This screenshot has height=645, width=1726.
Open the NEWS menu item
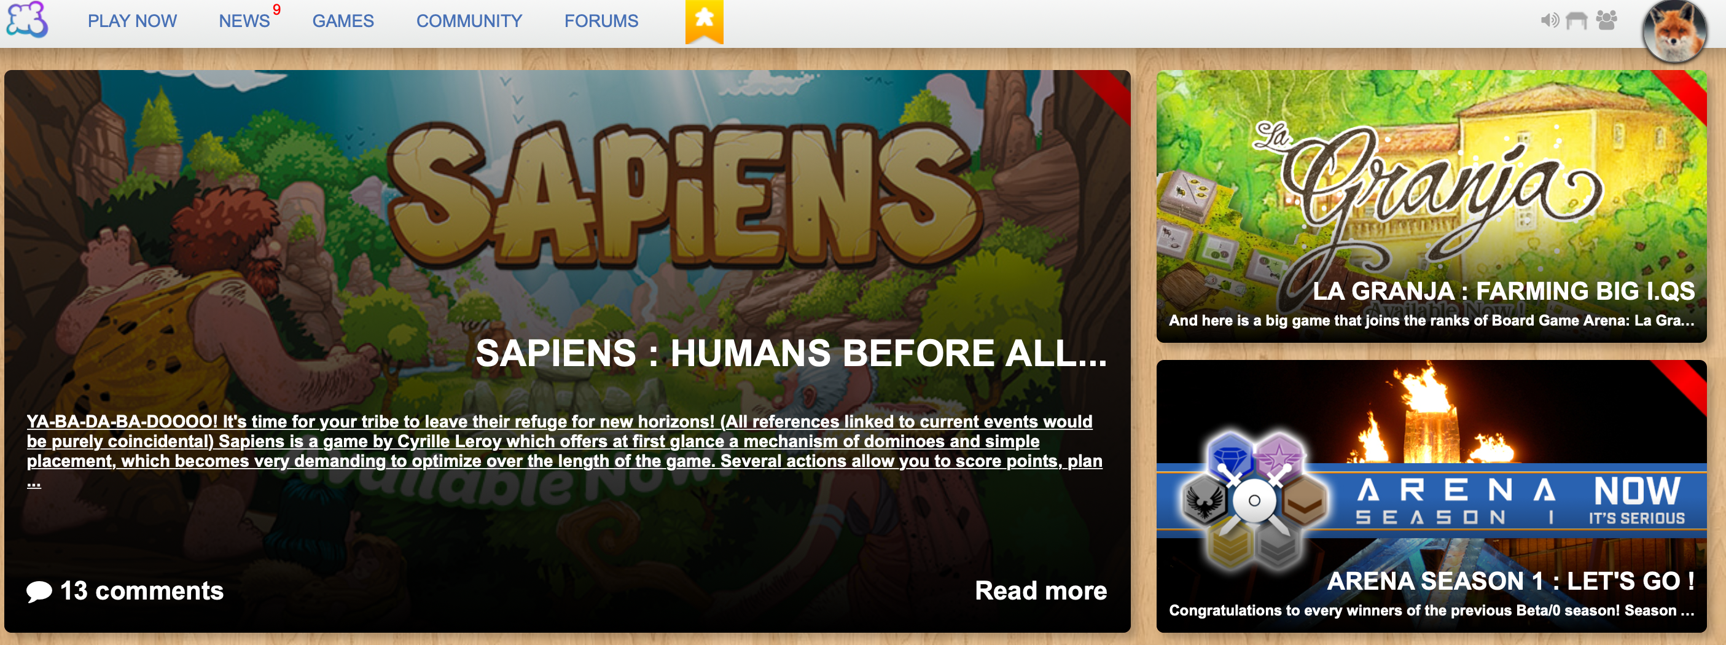[x=244, y=21]
